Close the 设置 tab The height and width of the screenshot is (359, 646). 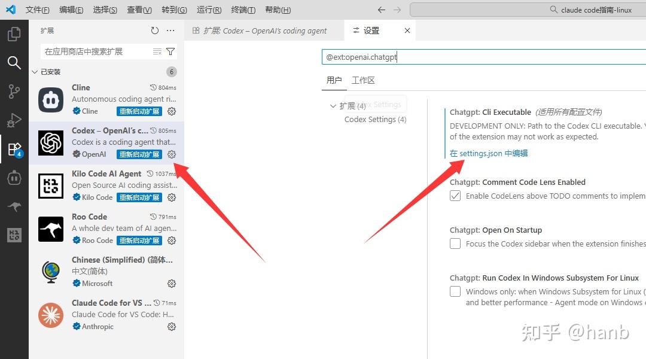[407, 31]
